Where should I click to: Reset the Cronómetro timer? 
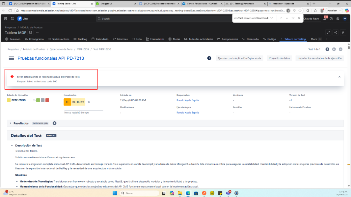pos(89,102)
